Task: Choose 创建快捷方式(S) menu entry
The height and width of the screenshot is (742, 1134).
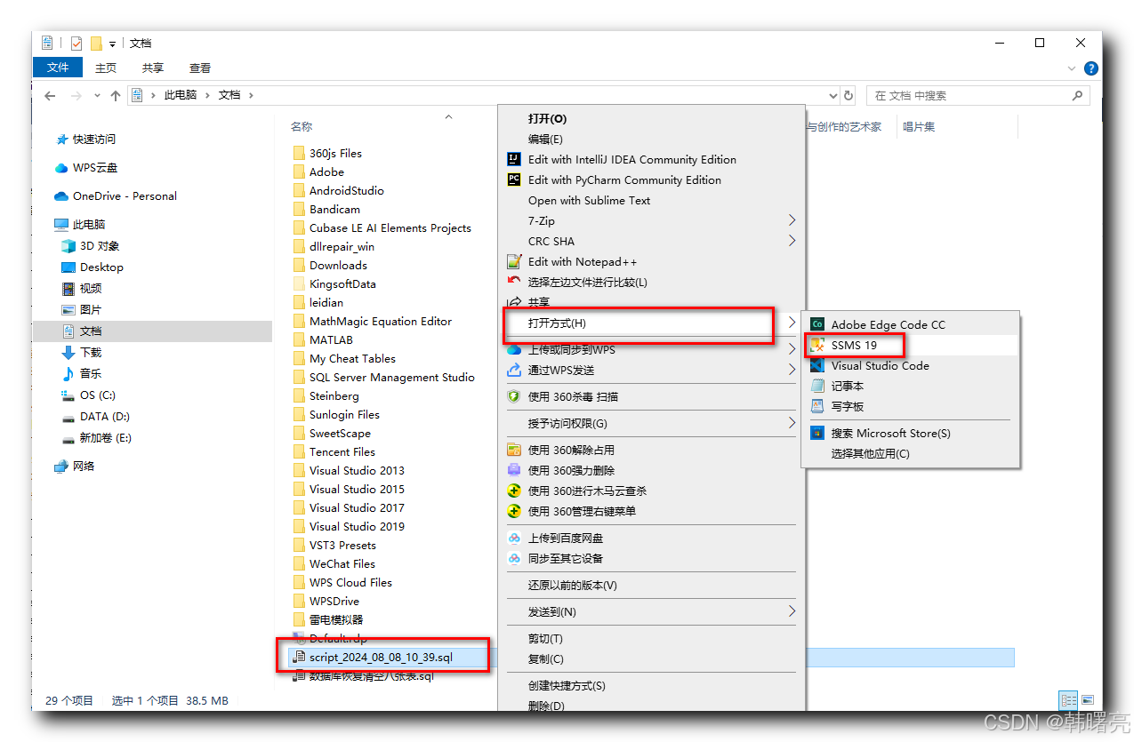Action: pos(567,685)
